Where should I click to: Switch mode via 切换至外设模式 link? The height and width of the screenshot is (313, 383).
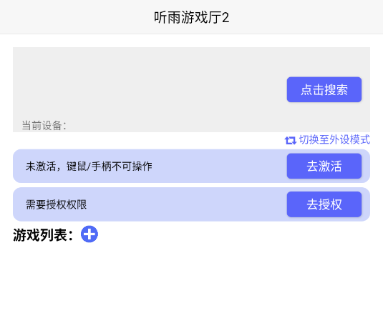(334, 140)
